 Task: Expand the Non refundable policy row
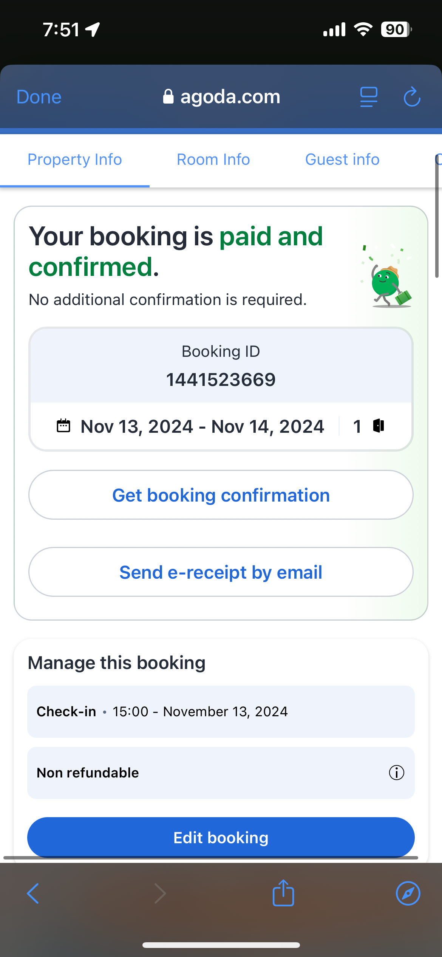(x=221, y=773)
